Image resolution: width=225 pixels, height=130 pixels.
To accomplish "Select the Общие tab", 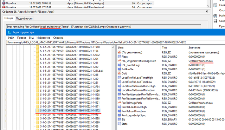I will click(x=9, y=18).
